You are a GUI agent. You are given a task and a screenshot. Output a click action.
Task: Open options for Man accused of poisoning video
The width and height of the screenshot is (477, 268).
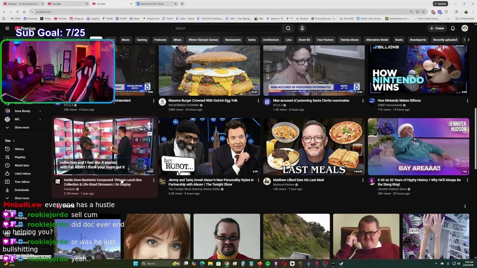(363, 100)
